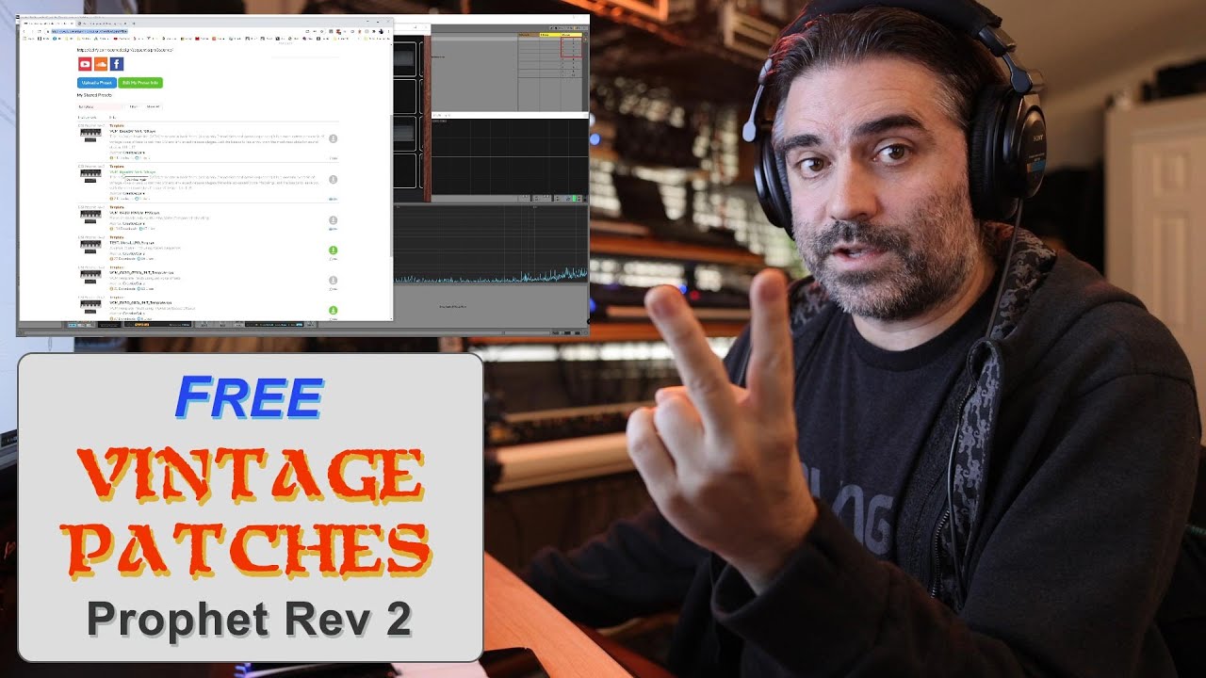
Task: Click green download icon on last visible preset
Action: pos(334,310)
